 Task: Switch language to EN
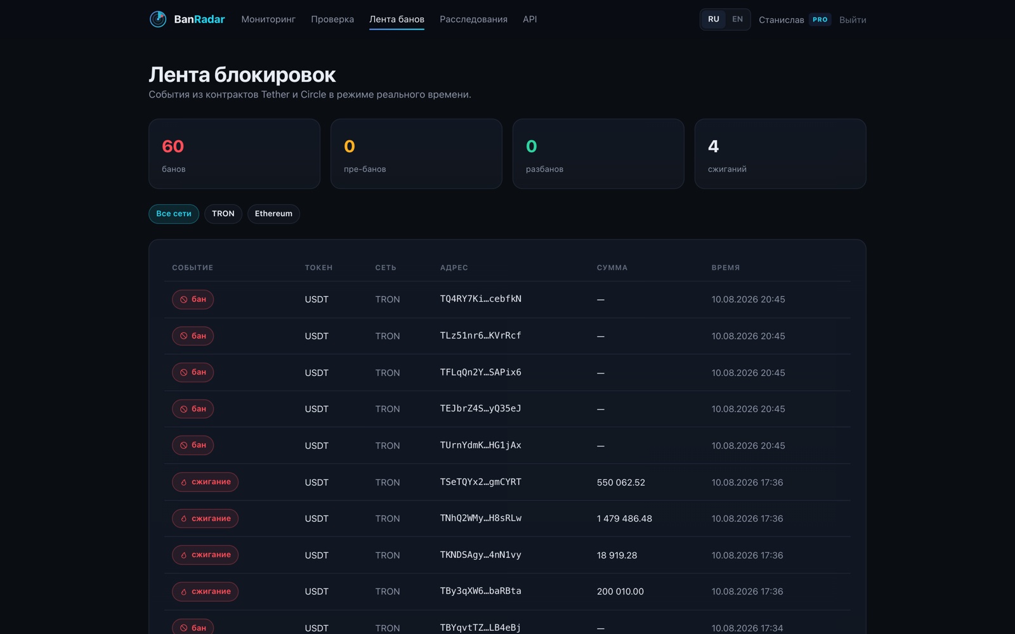click(737, 20)
